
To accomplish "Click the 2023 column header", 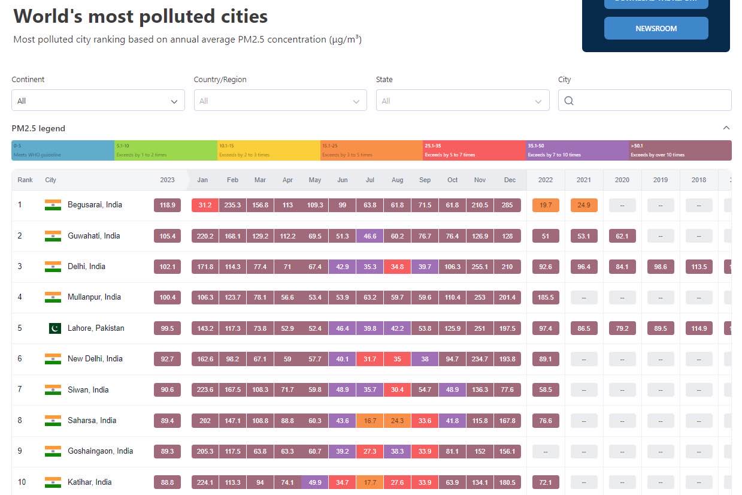I will [x=168, y=180].
